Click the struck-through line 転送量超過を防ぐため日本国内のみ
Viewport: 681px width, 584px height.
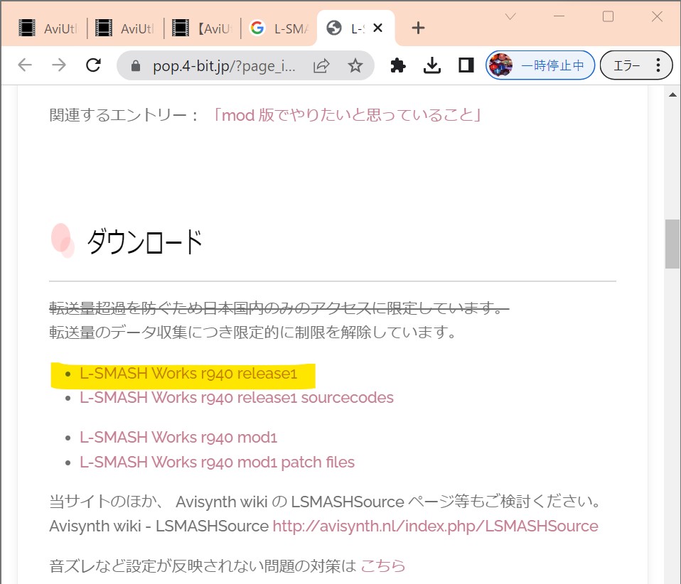(279, 308)
